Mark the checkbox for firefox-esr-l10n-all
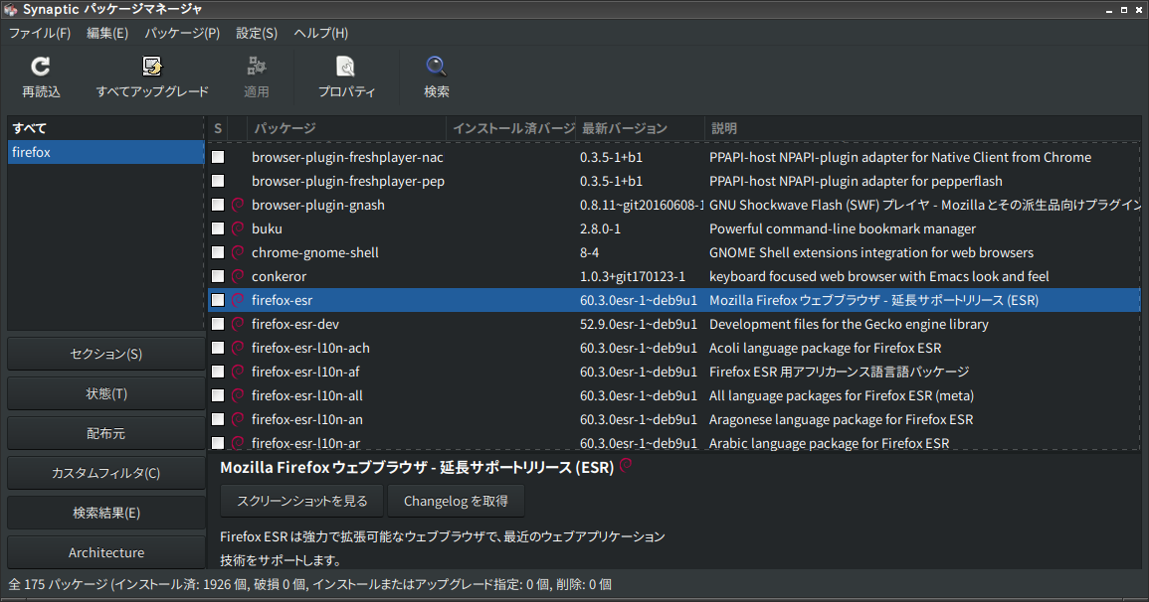 click(218, 395)
